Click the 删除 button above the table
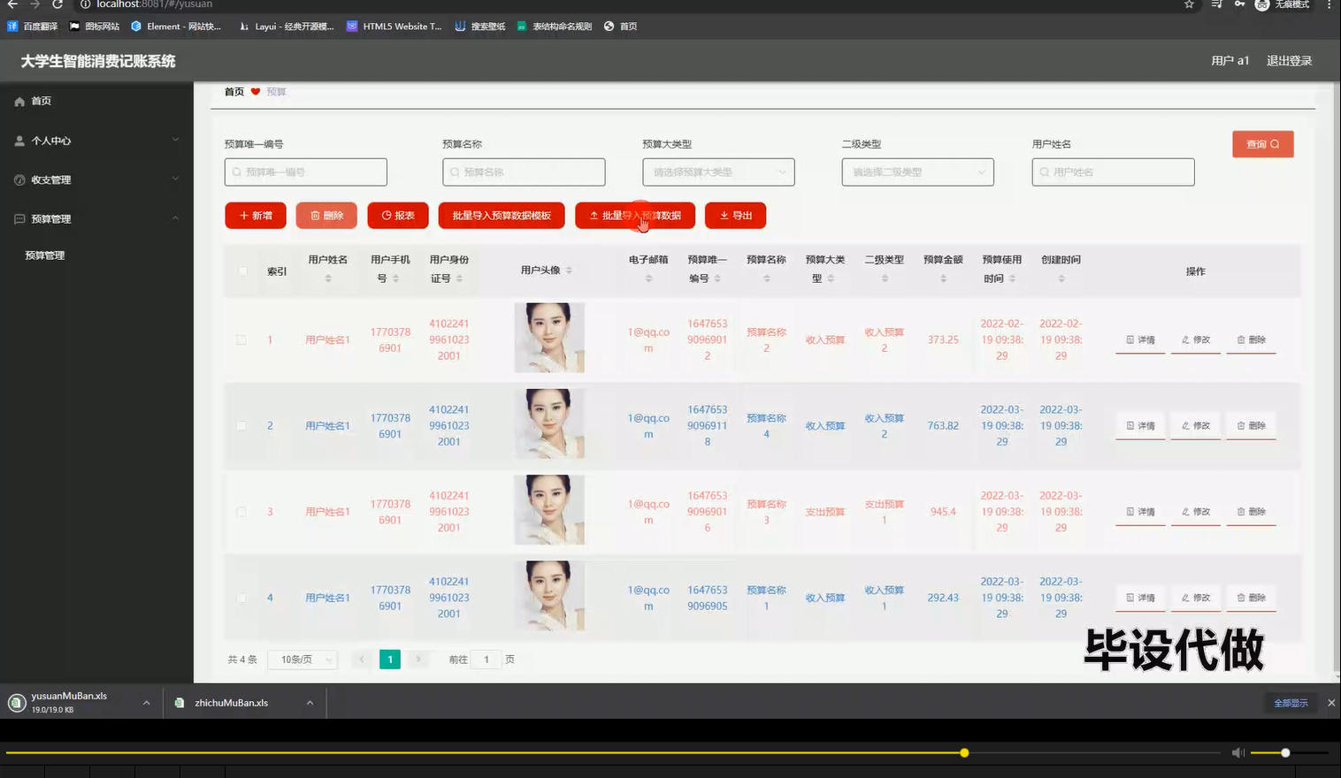The width and height of the screenshot is (1341, 778). pos(326,216)
